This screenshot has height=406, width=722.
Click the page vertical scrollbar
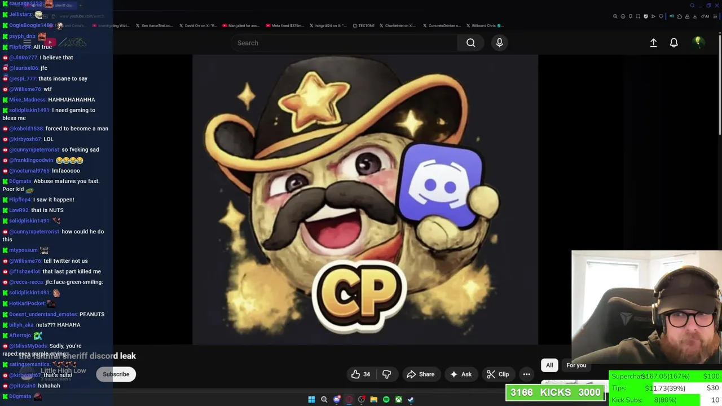click(719, 85)
